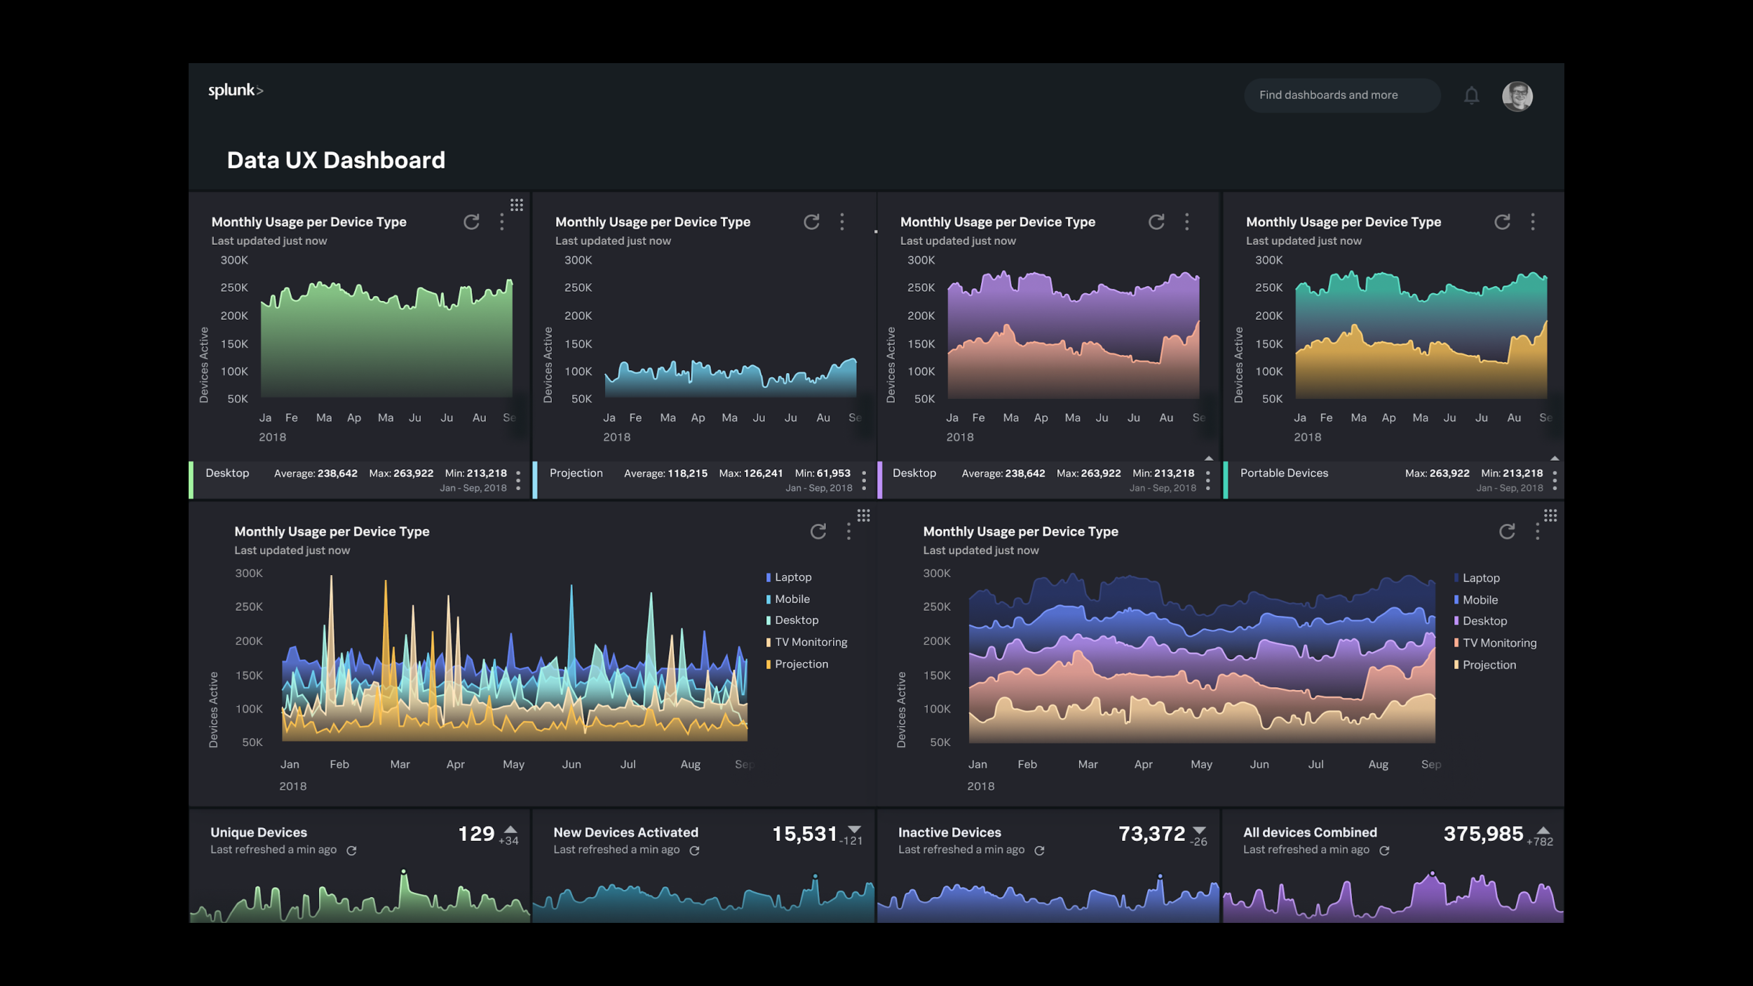Viewport: 1753px width, 986px height.
Task: Click the notifications bell icon
Action: coord(1471,95)
